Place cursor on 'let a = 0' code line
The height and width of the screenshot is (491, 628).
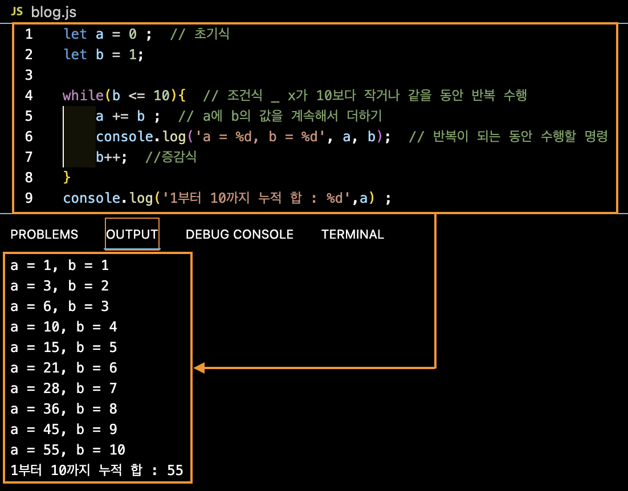point(108,34)
